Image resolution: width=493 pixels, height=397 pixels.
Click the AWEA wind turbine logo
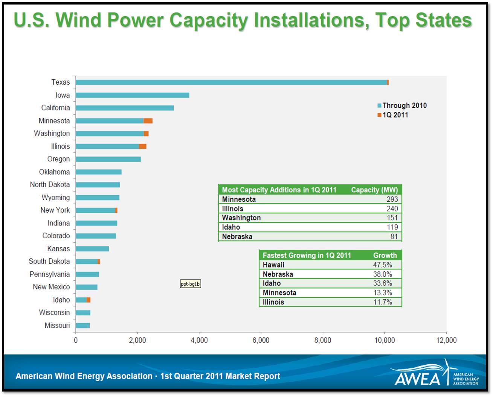pos(436,374)
